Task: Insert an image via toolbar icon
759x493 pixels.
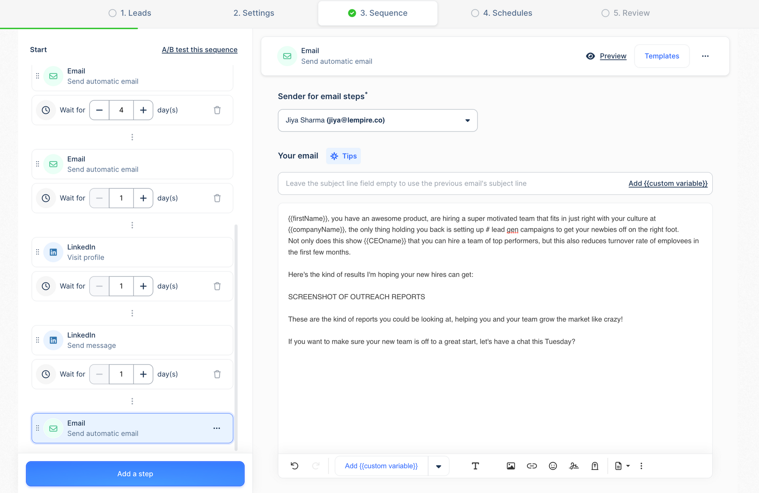Action: coord(511,466)
